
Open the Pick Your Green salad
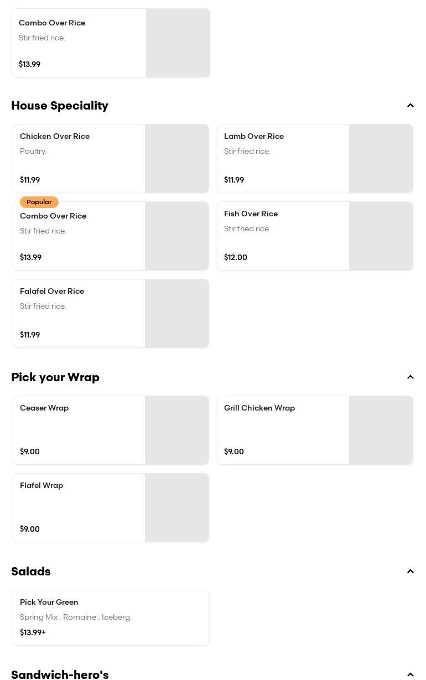coord(49,602)
